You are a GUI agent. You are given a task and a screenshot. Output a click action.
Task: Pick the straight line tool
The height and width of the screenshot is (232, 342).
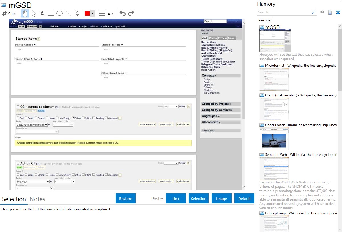[68, 13]
